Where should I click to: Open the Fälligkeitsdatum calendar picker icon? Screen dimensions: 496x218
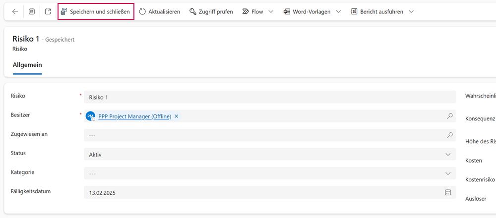448,192
